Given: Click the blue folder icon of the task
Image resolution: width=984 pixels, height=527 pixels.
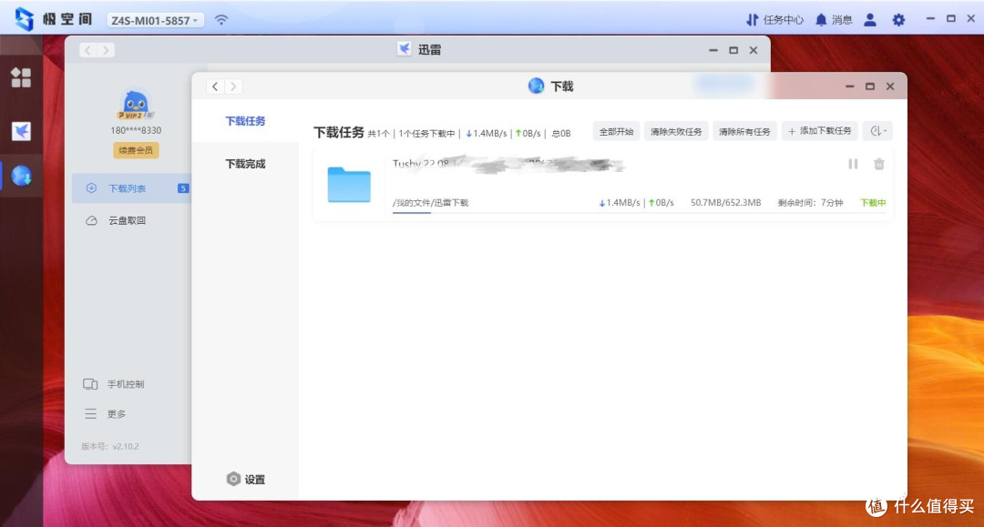Looking at the screenshot, I should [349, 184].
